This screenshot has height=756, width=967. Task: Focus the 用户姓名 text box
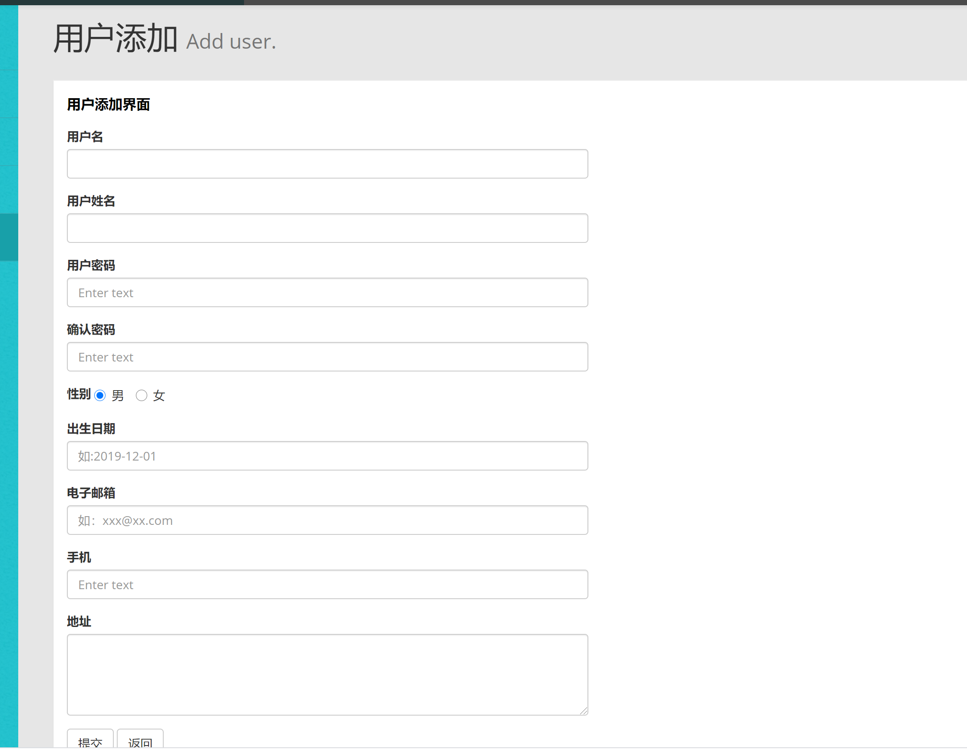click(327, 228)
